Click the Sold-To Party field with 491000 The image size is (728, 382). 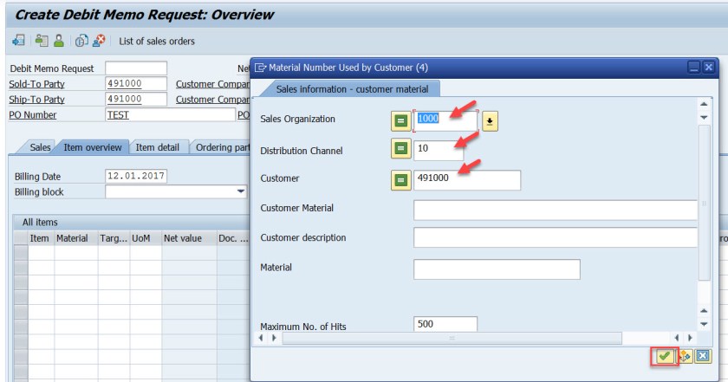click(x=135, y=83)
